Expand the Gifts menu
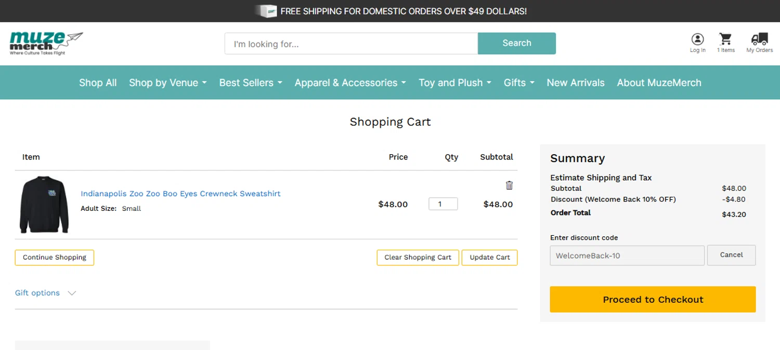Viewport: 780px width, 350px height. tap(518, 83)
